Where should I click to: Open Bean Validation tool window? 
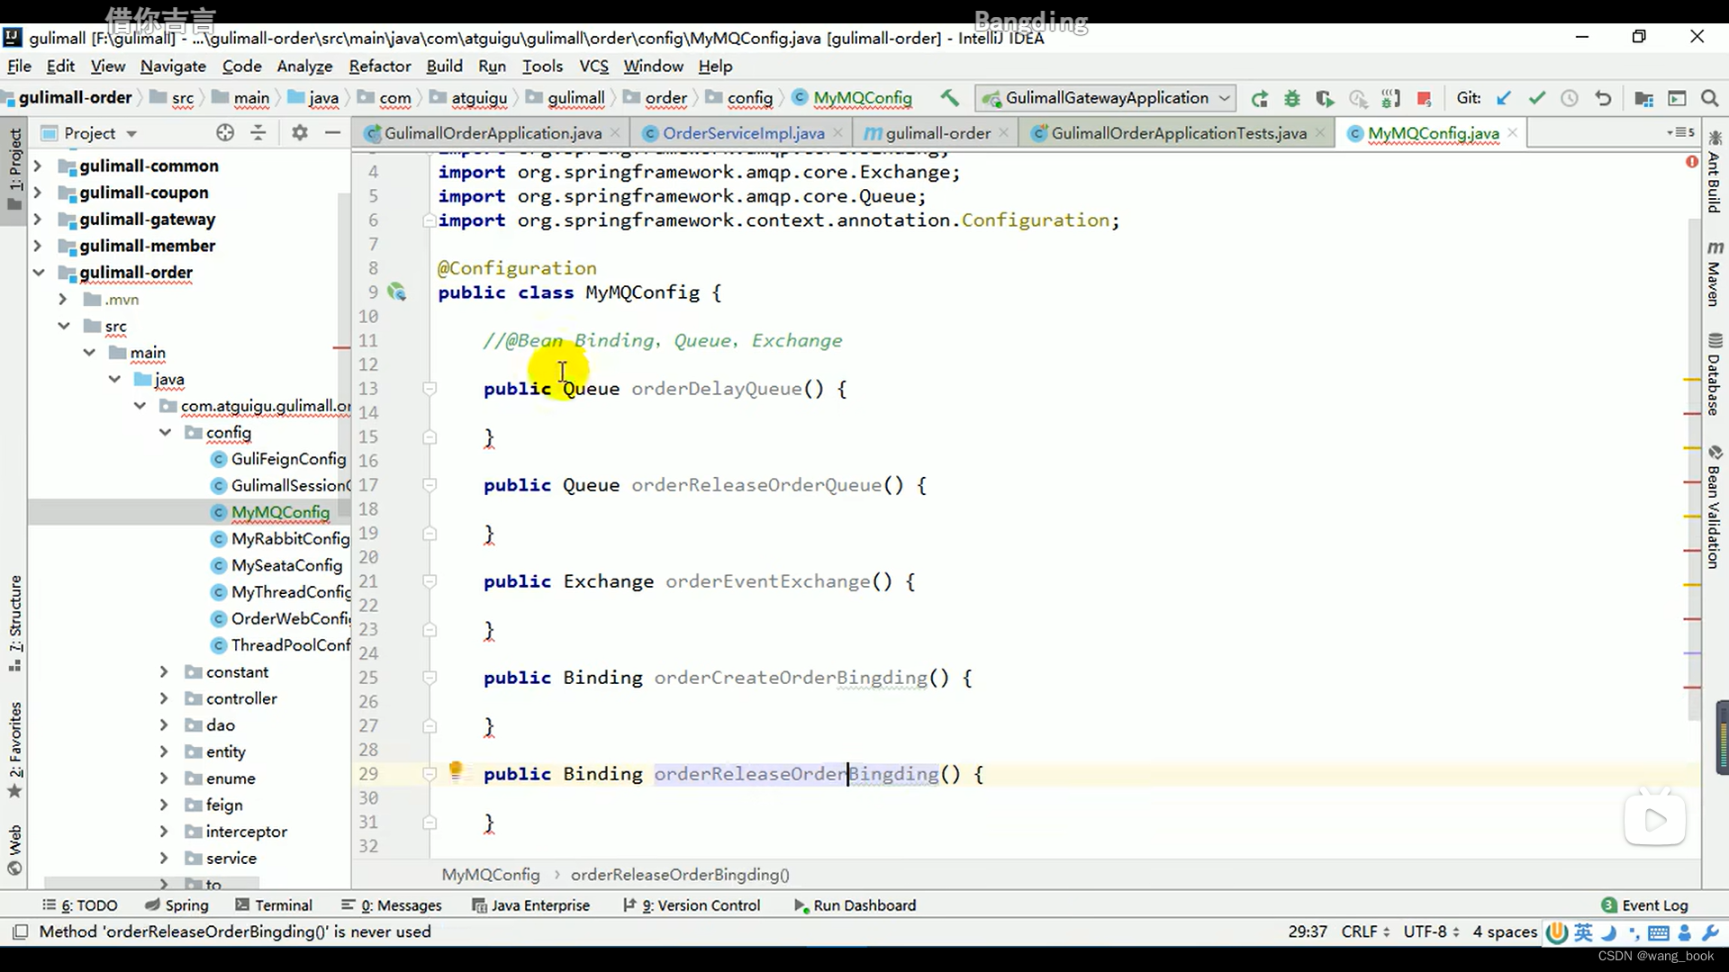[x=1714, y=507]
